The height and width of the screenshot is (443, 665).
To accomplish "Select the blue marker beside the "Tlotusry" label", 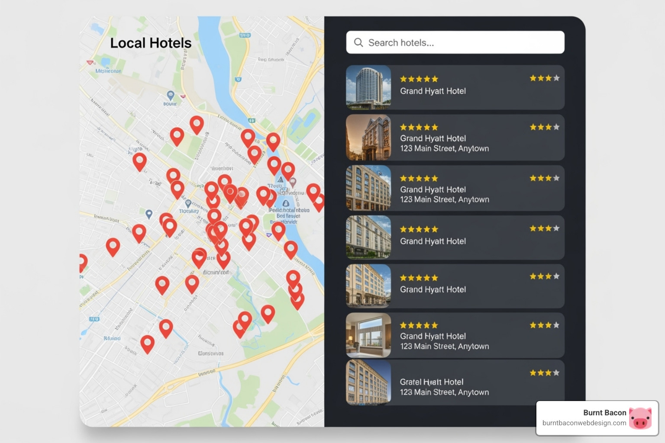I will [x=188, y=203].
